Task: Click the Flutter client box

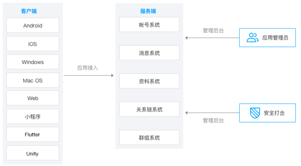Action: click(33, 134)
